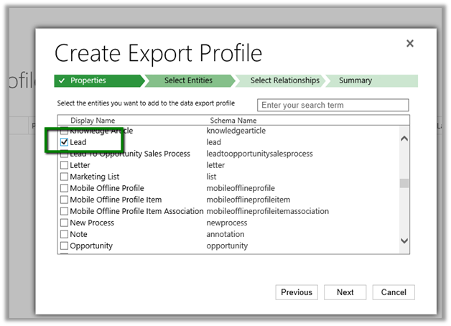The height and width of the screenshot is (326, 451).
Task: Tick the New Process checkbox
Action: pos(65,223)
